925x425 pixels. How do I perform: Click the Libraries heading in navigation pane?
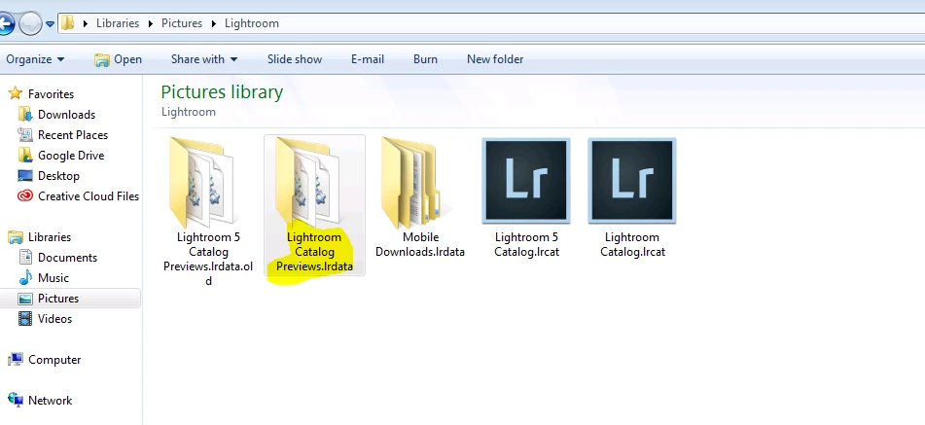[50, 237]
